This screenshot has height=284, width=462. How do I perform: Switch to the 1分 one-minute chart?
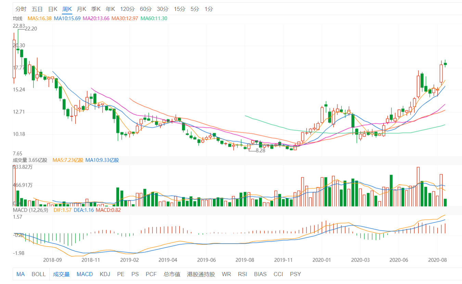(208, 9)
